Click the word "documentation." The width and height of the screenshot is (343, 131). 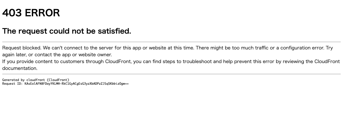point(20,68)
